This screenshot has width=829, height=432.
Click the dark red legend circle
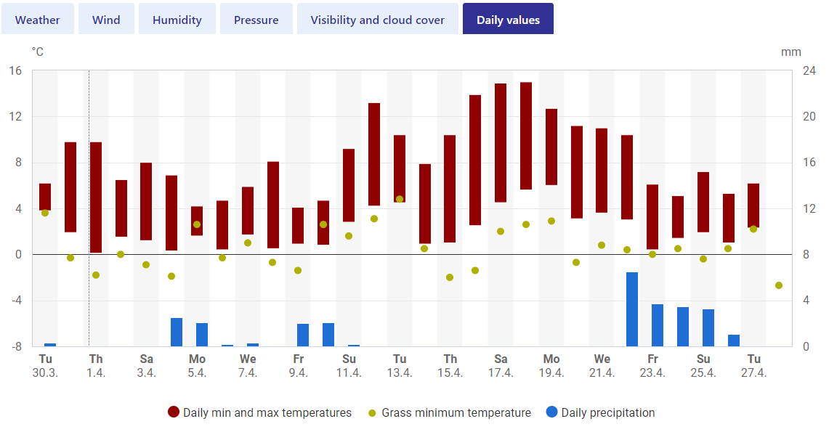(174, 412)
